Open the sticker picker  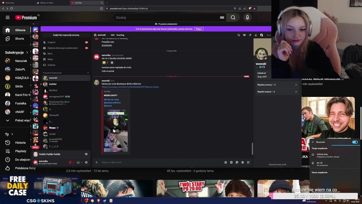(x=237, y=162)
